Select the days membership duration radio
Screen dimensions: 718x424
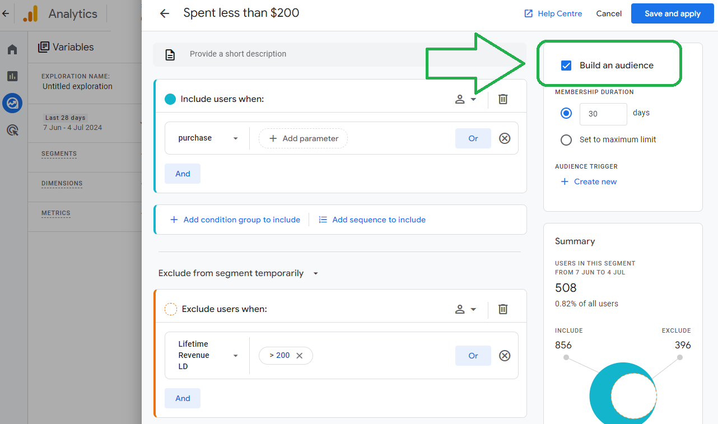[x=566, y=113]
